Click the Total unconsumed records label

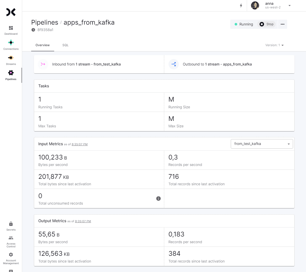60,203
